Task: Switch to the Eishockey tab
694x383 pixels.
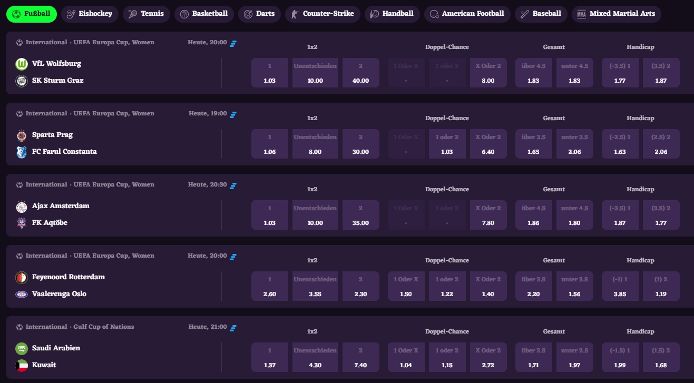Action: [90, 14]
